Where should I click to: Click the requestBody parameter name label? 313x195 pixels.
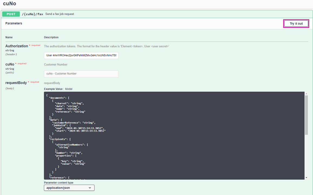(16, 83)
